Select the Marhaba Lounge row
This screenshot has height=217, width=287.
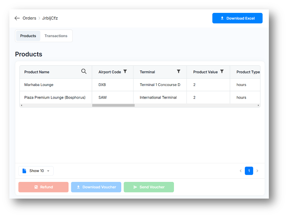coord(56,85)
